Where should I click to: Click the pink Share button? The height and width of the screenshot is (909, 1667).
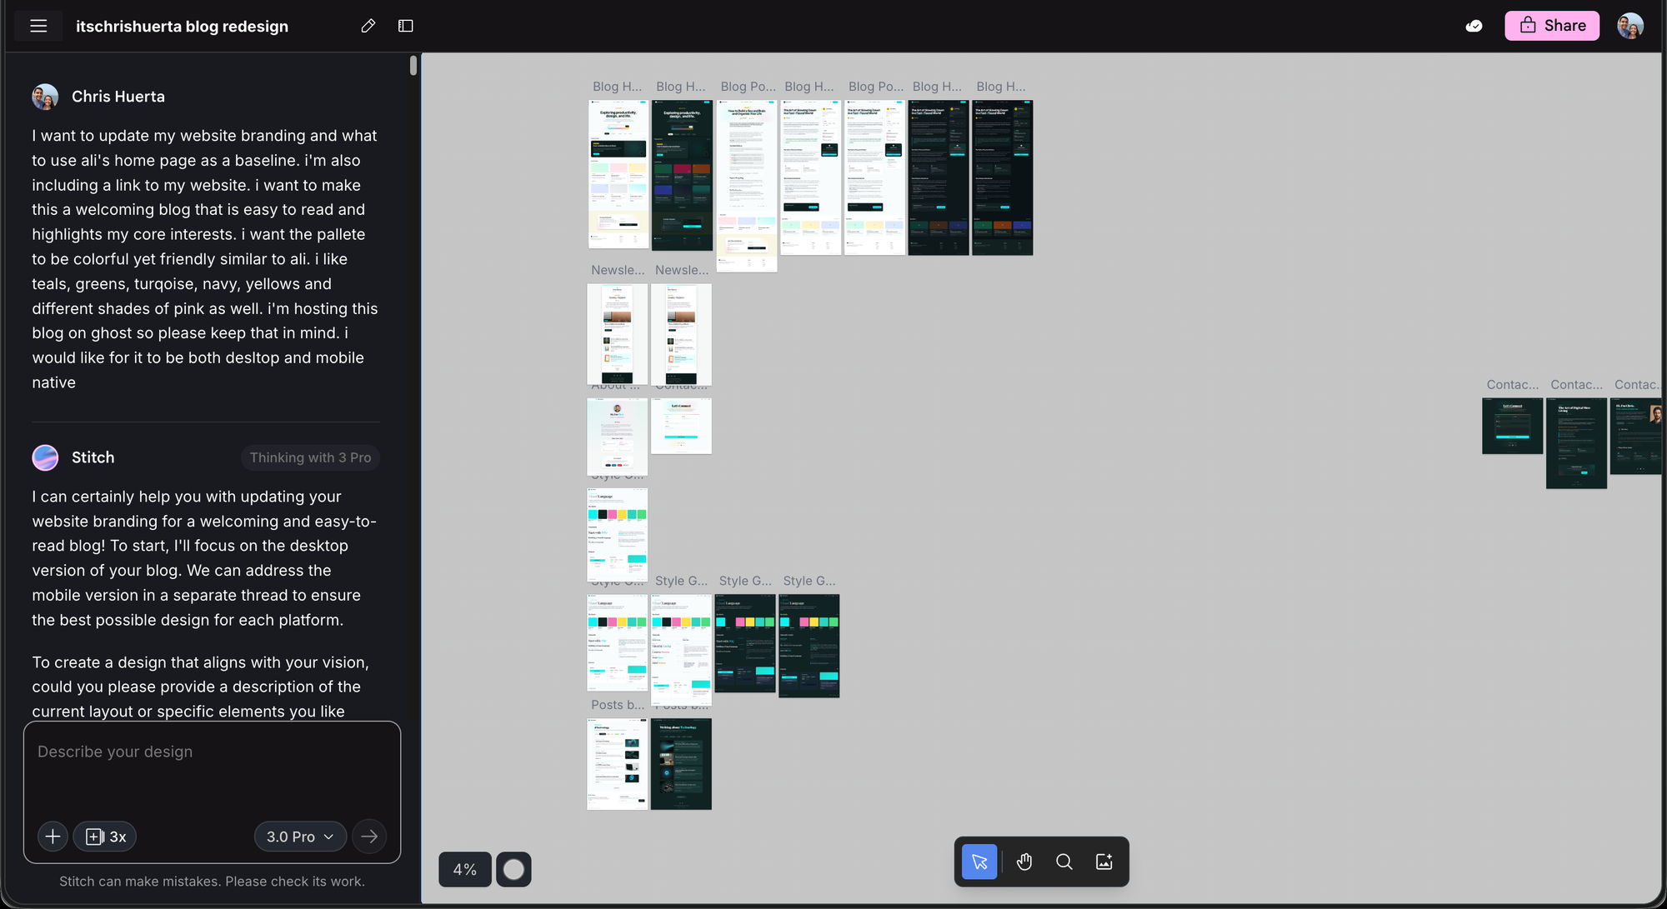click(1551, 26)
